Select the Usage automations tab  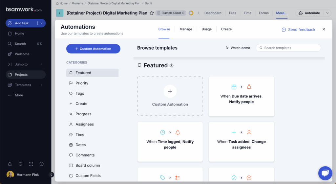pos(207,29)
